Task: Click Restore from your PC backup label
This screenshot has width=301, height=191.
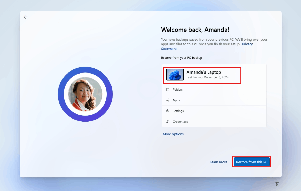Action: tap(182, 58)
